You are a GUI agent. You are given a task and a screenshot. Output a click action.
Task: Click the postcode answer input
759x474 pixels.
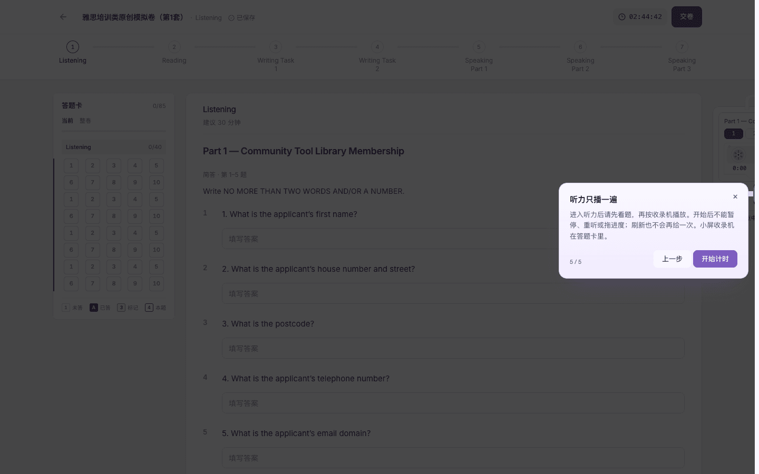point(453,348)
